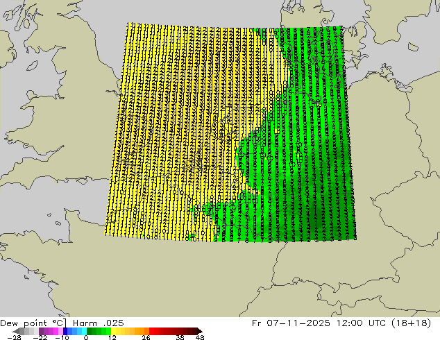The image size is (440, 340).
Task: Pick the bright red legend swatch next to the orange ones
Action: click(151, 331)
